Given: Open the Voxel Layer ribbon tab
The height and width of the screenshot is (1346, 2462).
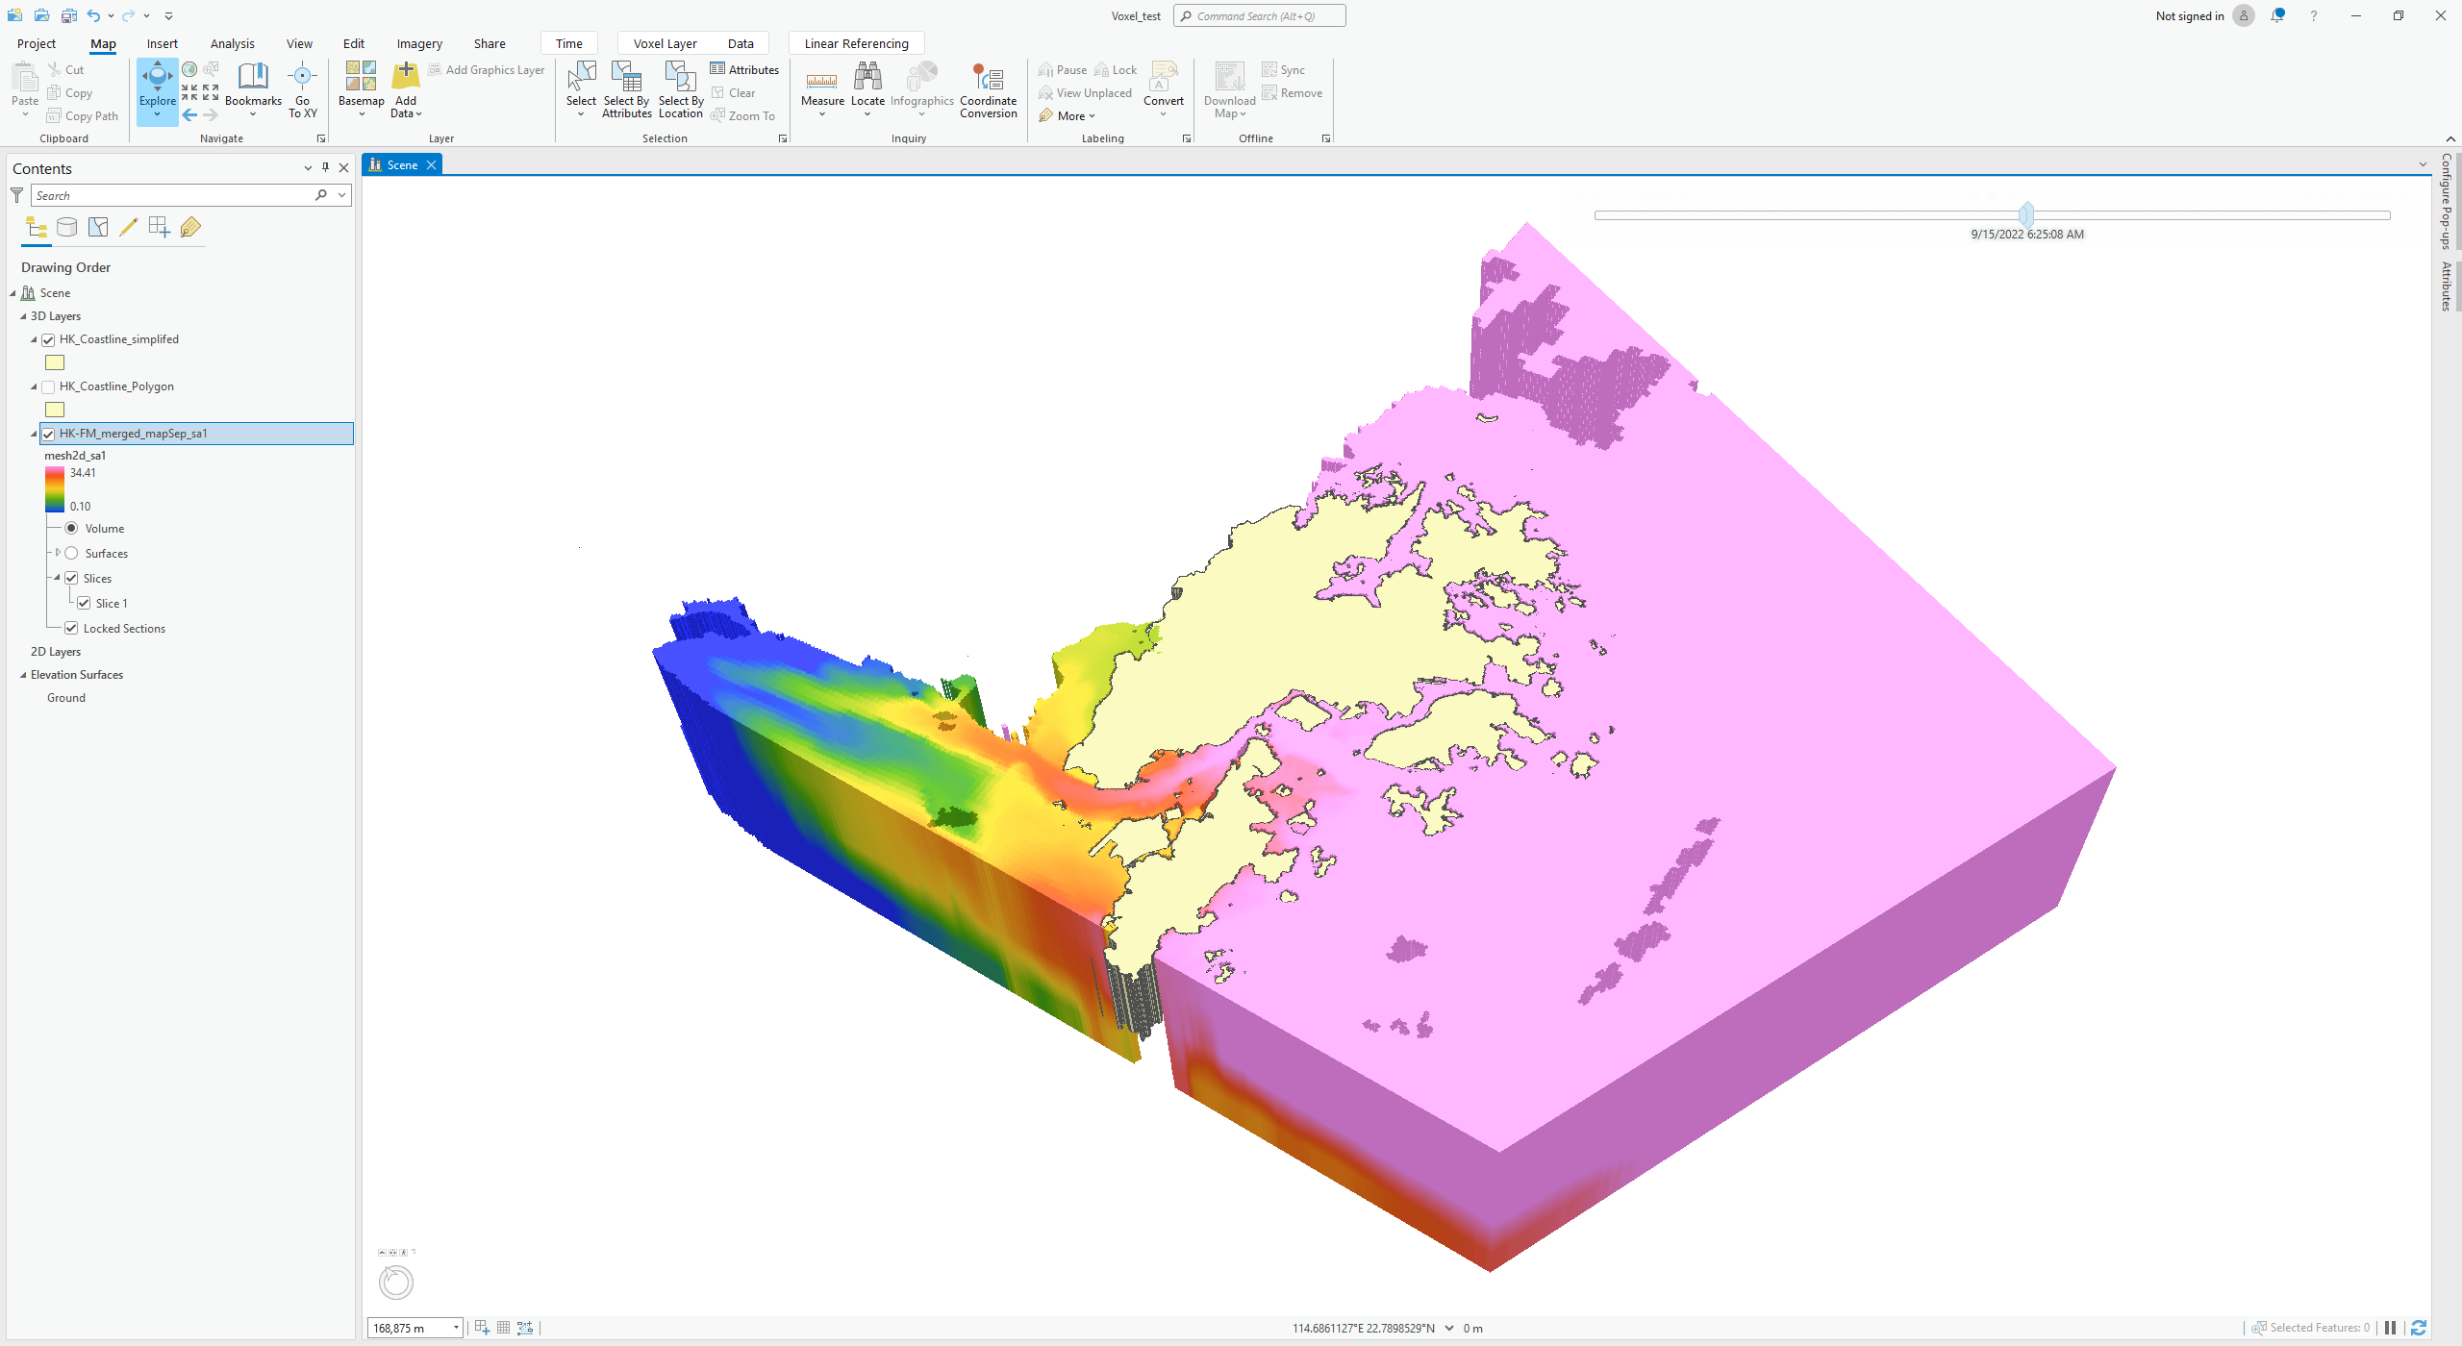Looking at the screenshot, I should click(665, 43).
